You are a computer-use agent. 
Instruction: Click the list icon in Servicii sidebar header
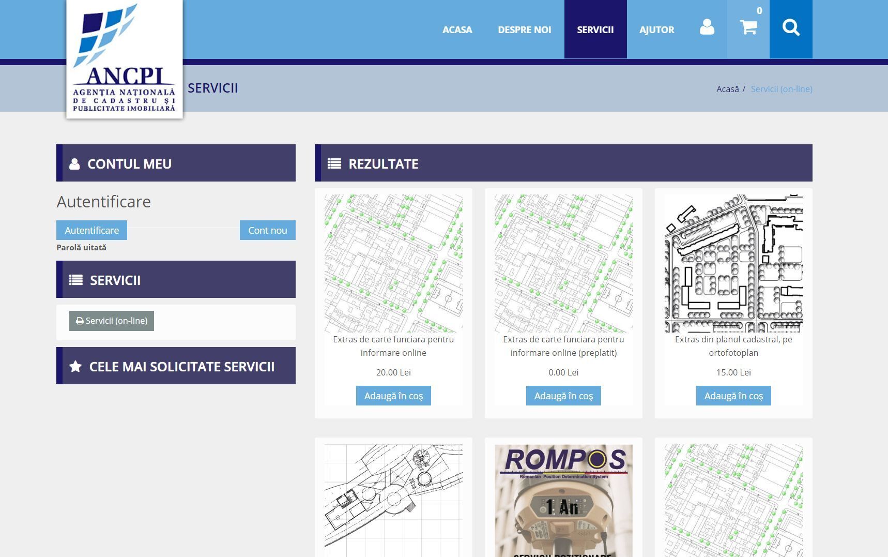pos(76,280)
